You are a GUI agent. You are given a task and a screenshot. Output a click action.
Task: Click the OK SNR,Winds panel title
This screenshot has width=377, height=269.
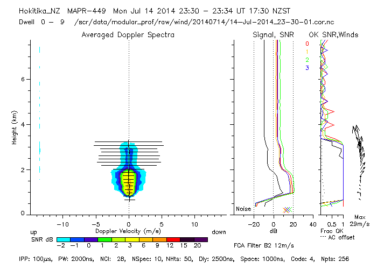coord(333,35)
